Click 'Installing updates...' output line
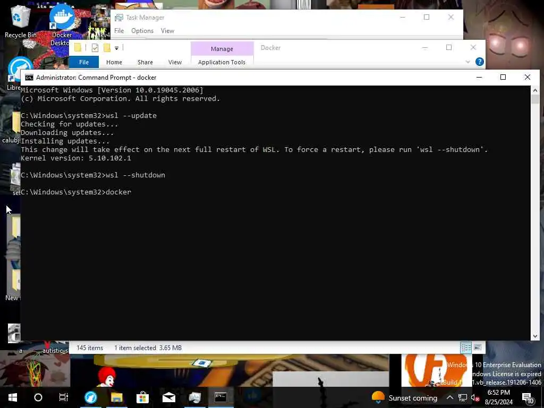This screenshot has width=544, height=408. (x=65, y=141)
